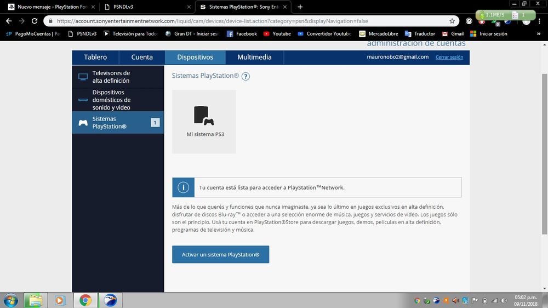Image resolution: width=548 pixels, height=308 pixels.
Task: Click the download speed 1.1MB/S widget
Action: pyautogui.click(x=505, y=15)
